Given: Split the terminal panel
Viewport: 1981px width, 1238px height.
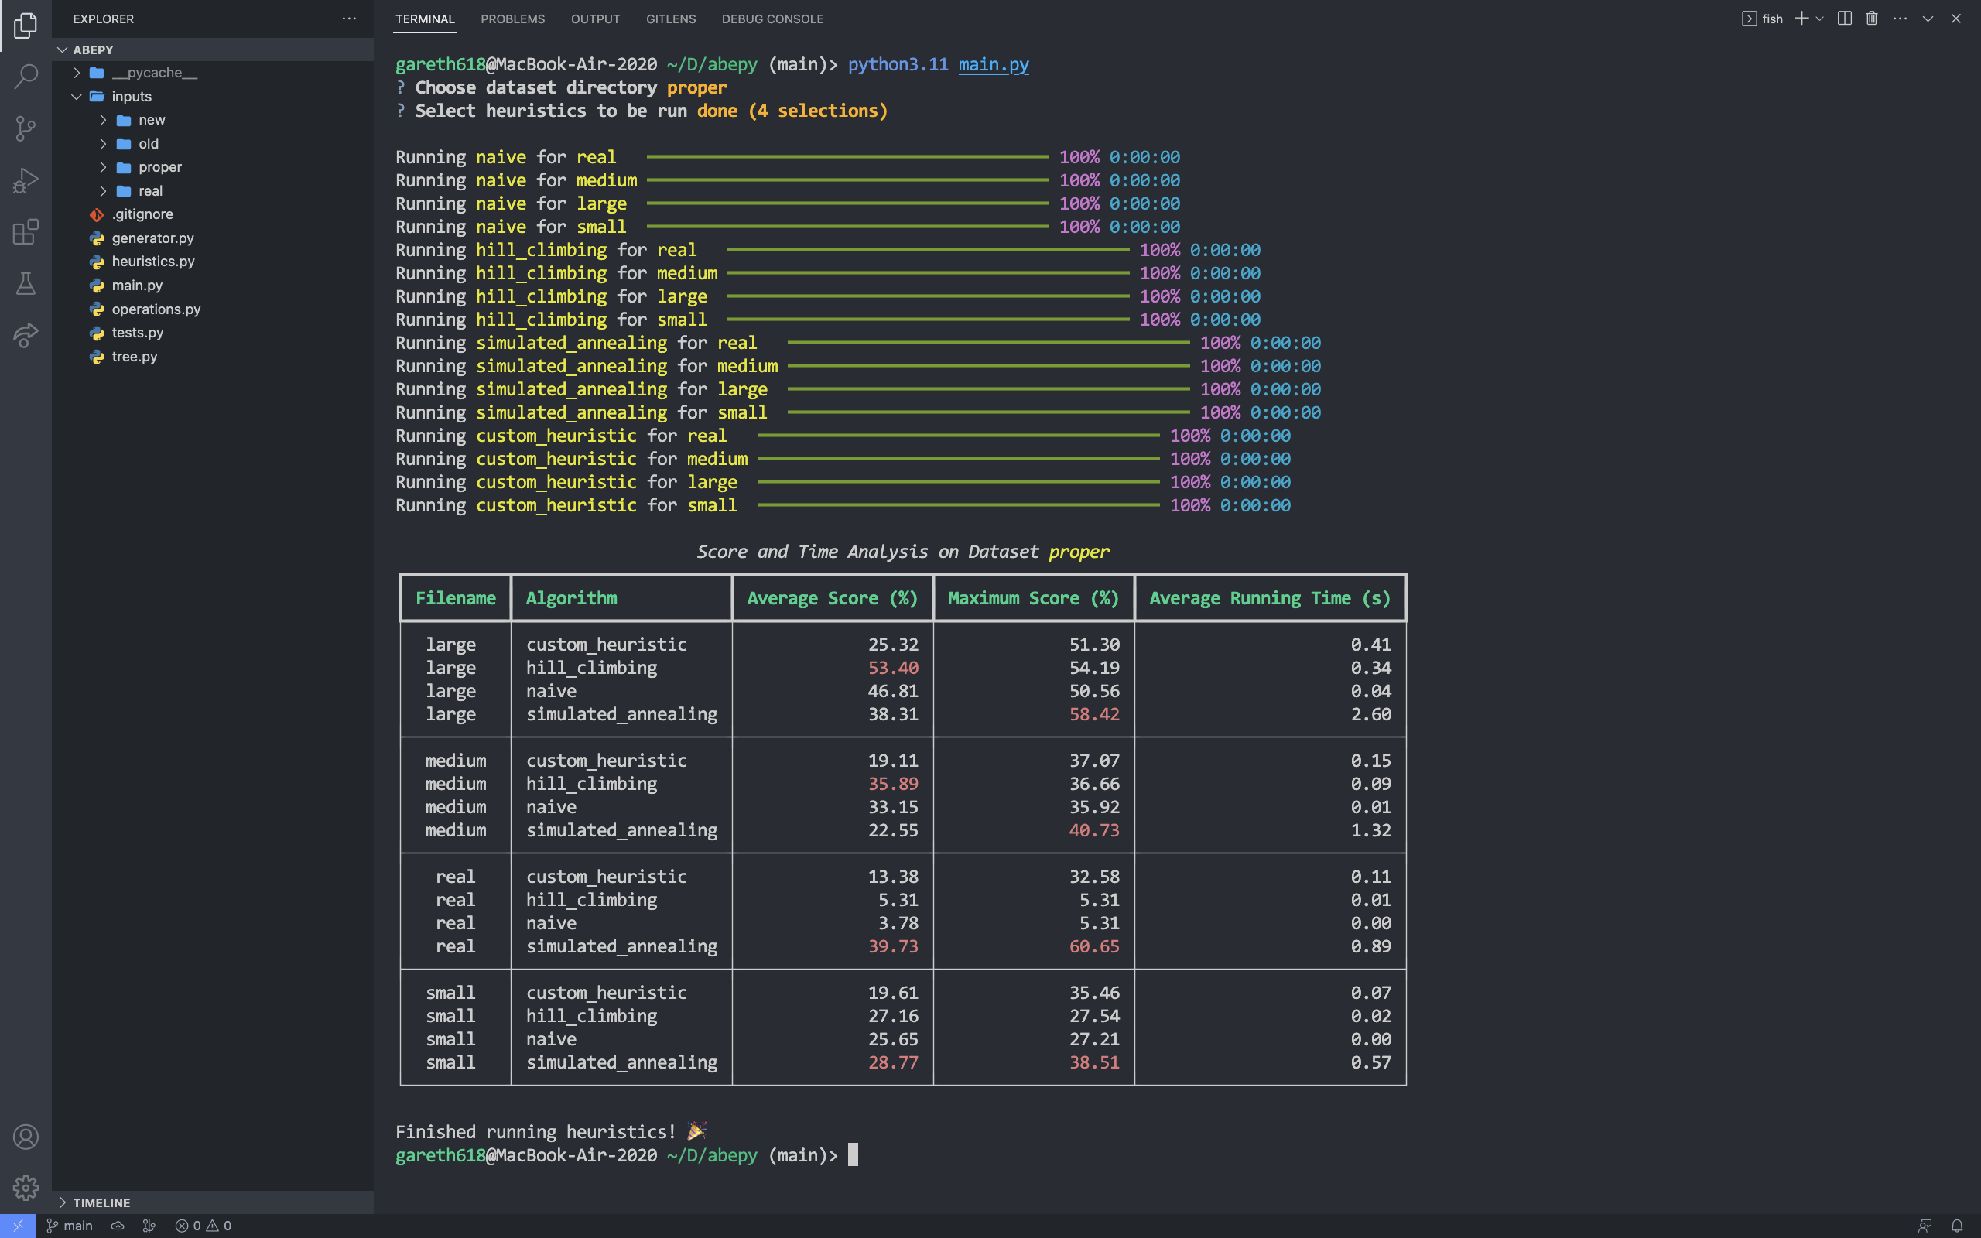Looking at the screenshot, I should click(x=1844, y=19).
